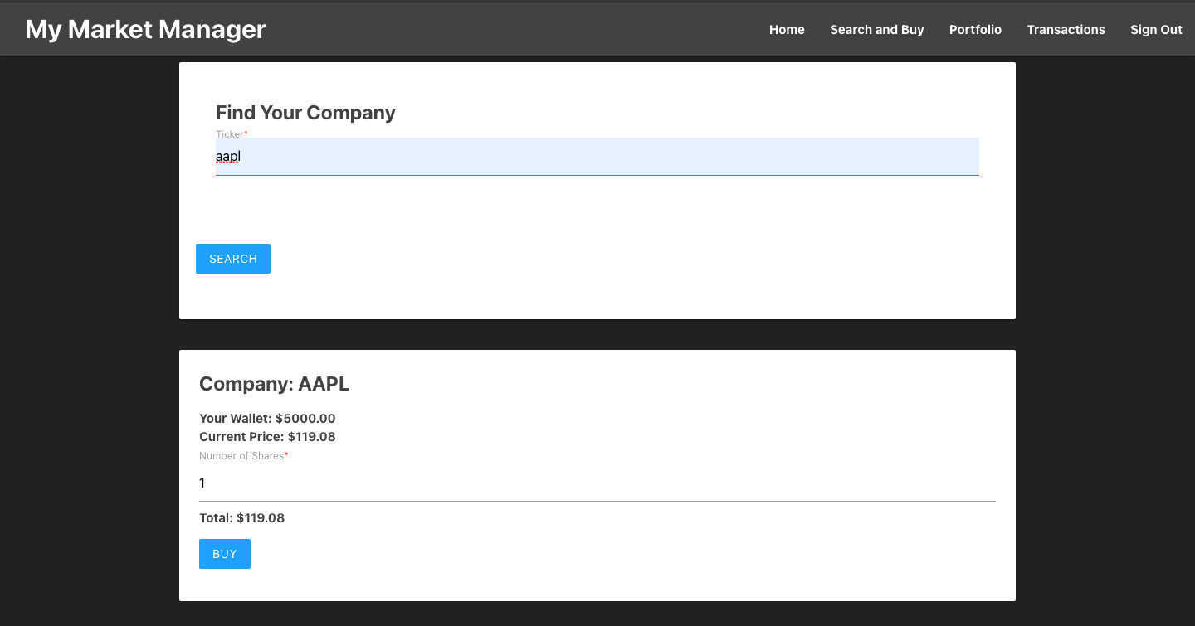Select the Your Wallet balance text
The height and width of the screenshot is (626, 1195).
(x=267, y=419)
